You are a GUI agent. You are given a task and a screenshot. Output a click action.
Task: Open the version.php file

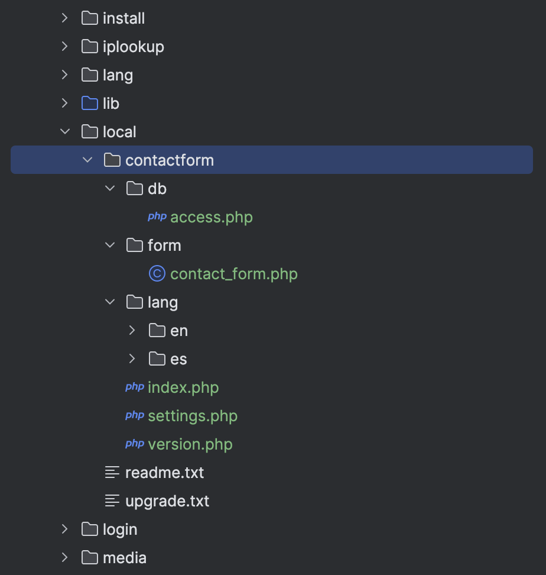tap(190, 444)
